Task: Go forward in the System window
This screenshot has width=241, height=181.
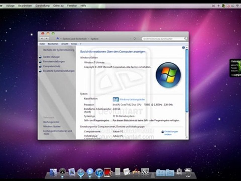Action: tap(46, 38)
